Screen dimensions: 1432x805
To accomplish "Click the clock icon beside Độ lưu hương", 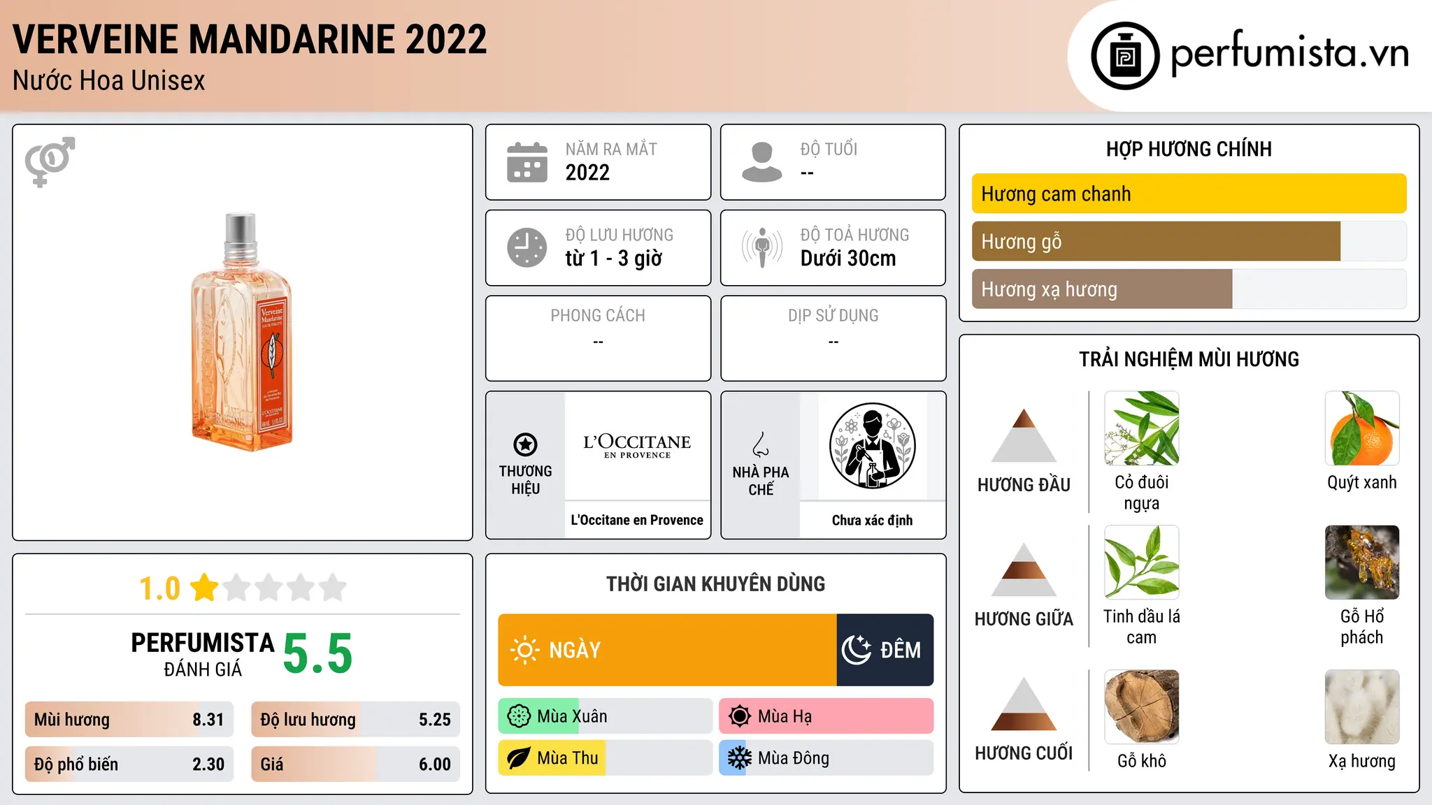I will click(527, 247).
